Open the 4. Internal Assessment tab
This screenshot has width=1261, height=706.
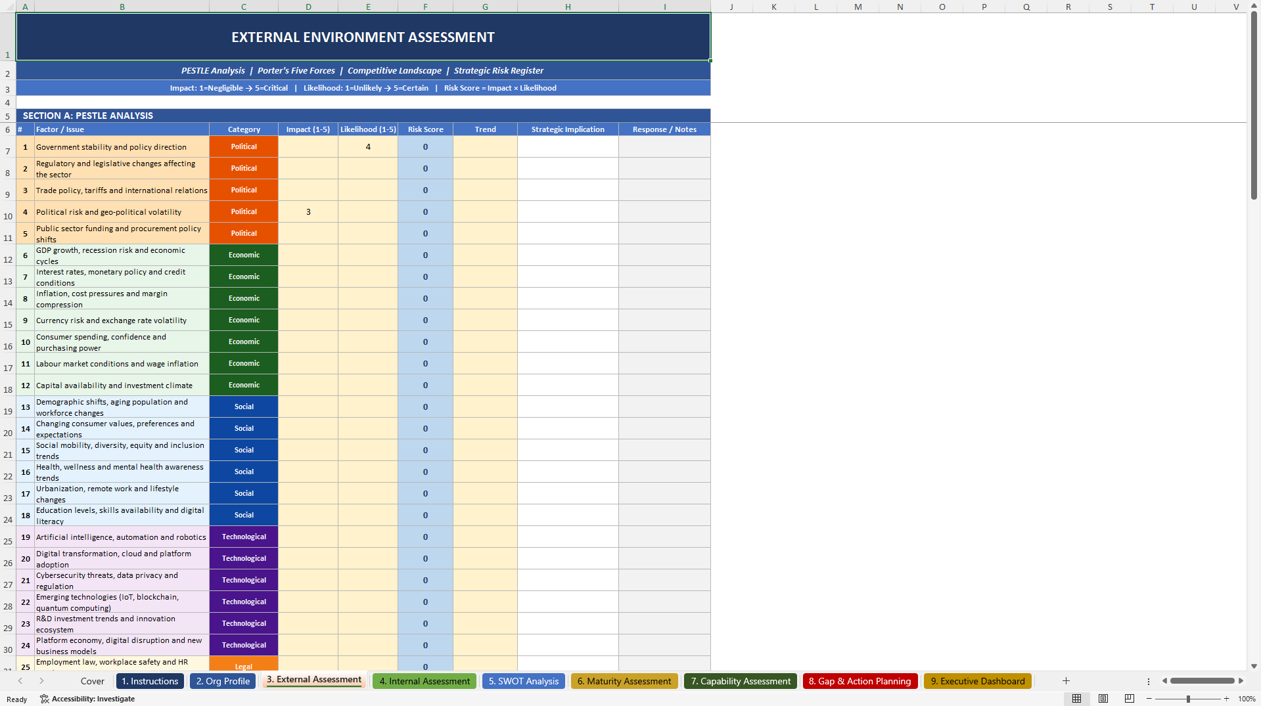click(x=424, y=681)
